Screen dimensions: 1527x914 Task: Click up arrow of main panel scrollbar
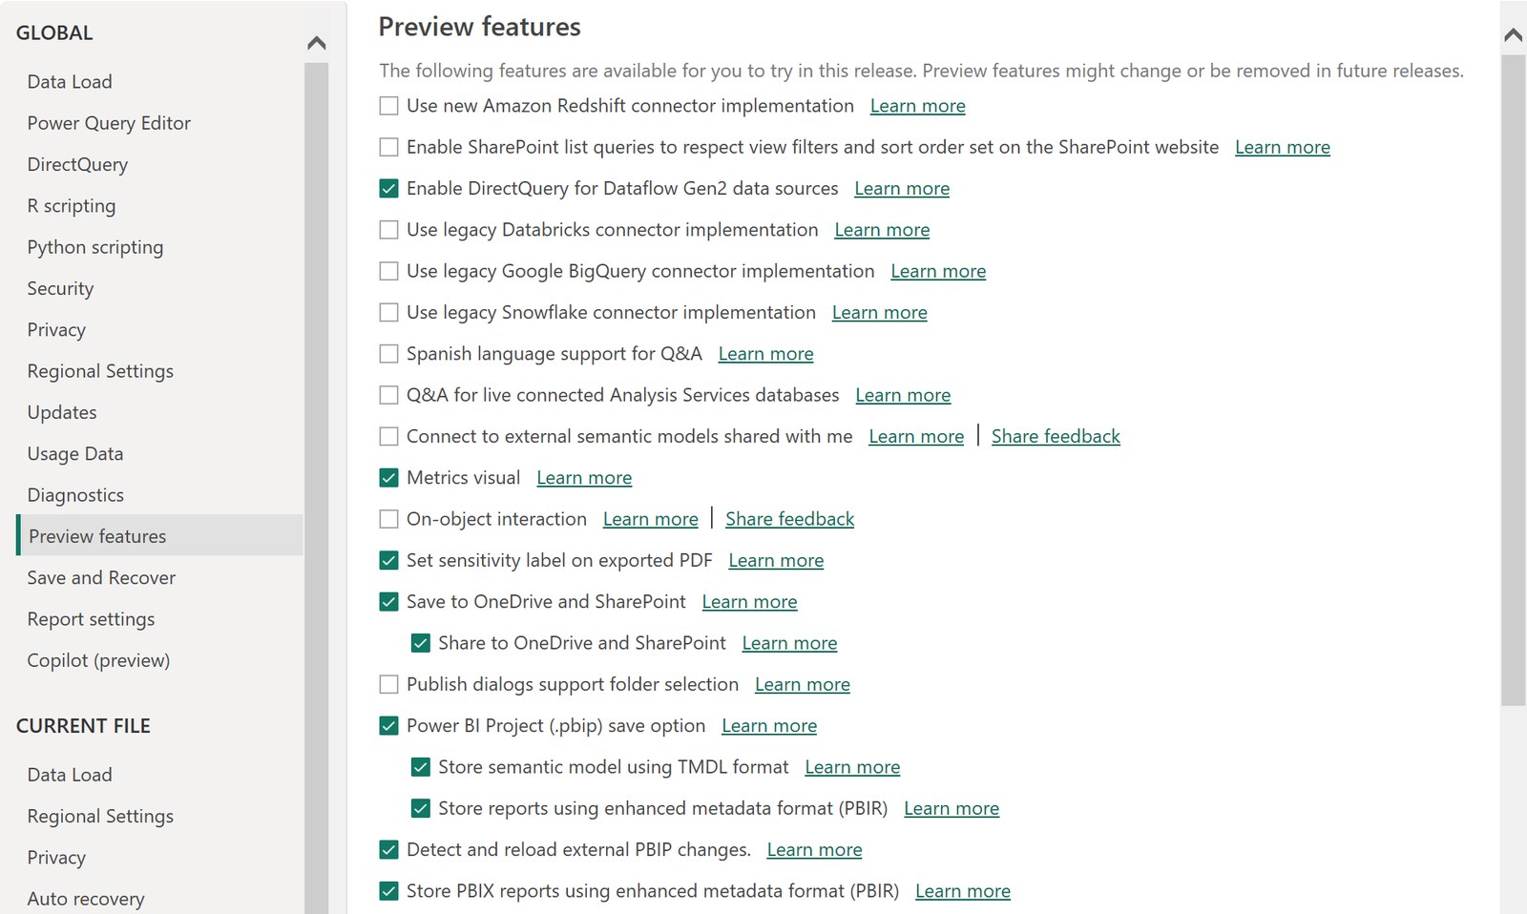click(1513, 35)
